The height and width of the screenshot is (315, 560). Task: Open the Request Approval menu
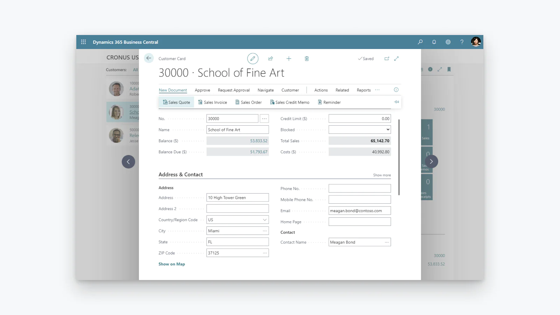click(234, 90)
